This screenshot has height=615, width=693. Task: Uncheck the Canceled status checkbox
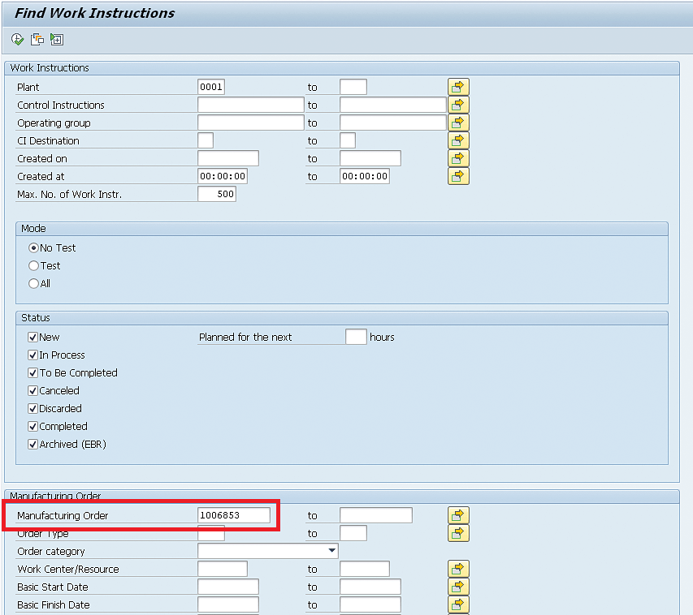point(33,390)
